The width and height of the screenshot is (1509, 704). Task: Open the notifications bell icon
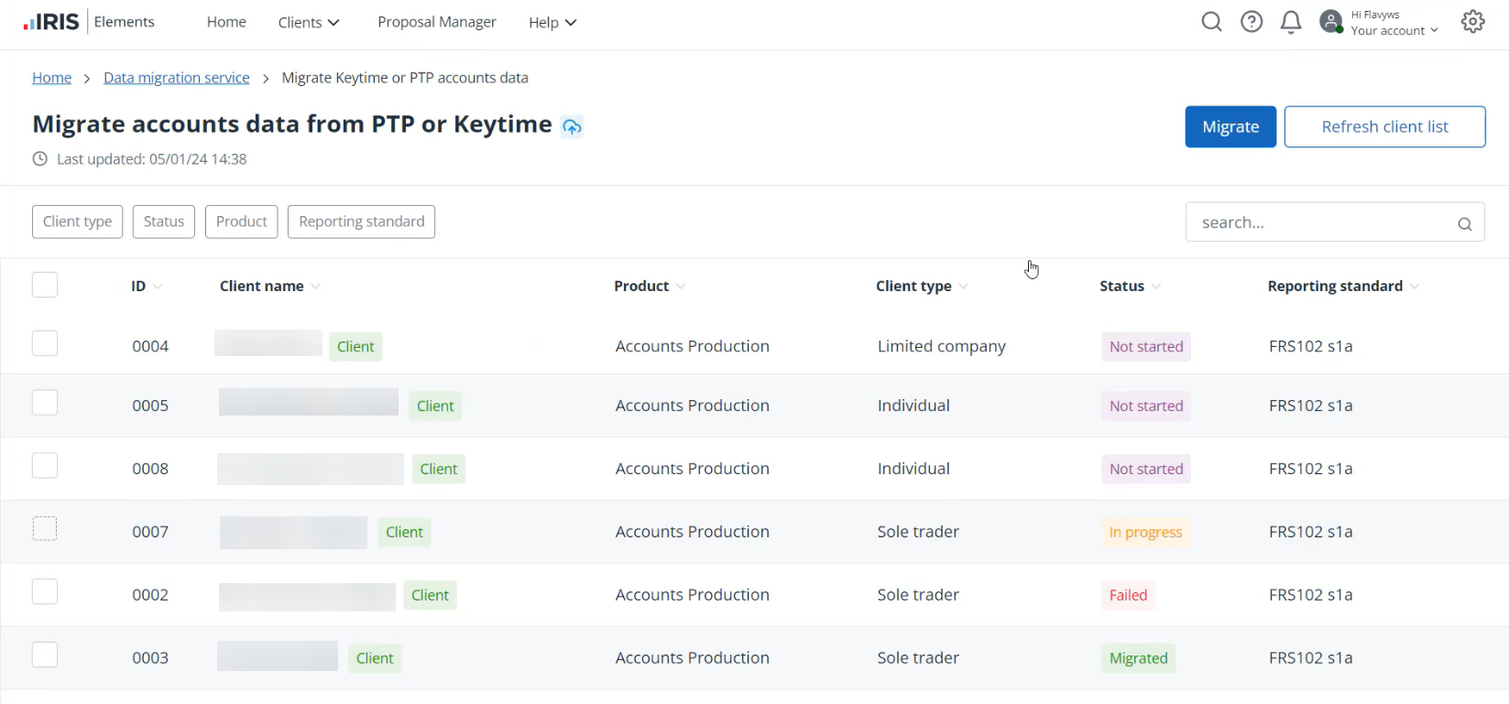(1291, 22)
